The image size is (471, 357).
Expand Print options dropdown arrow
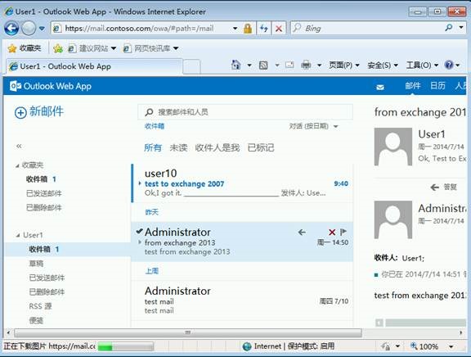click(x=319, y=65)
